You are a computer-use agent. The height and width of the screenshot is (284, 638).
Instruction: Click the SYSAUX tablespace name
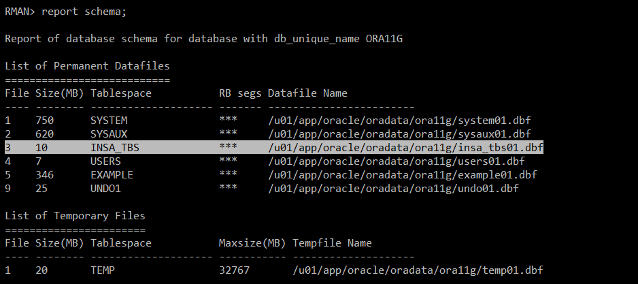[x=109, y=134]
